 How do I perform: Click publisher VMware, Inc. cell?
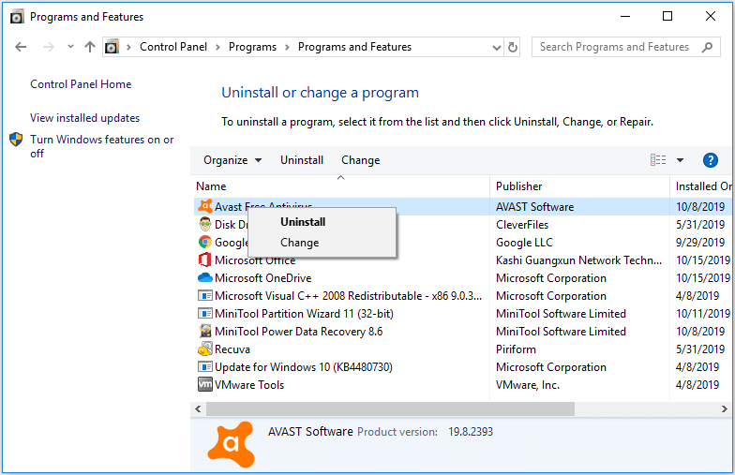pos(528,385)
